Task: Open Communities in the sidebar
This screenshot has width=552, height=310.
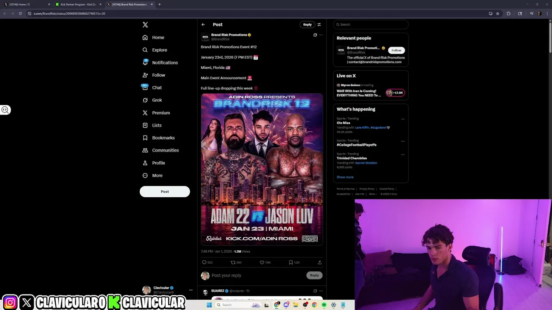Action: [160, 150]
